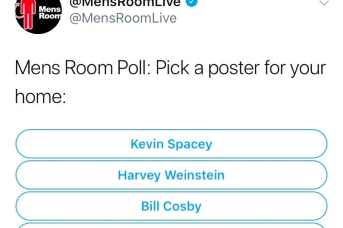Click the blue verified badge

(x=192, y=3)
